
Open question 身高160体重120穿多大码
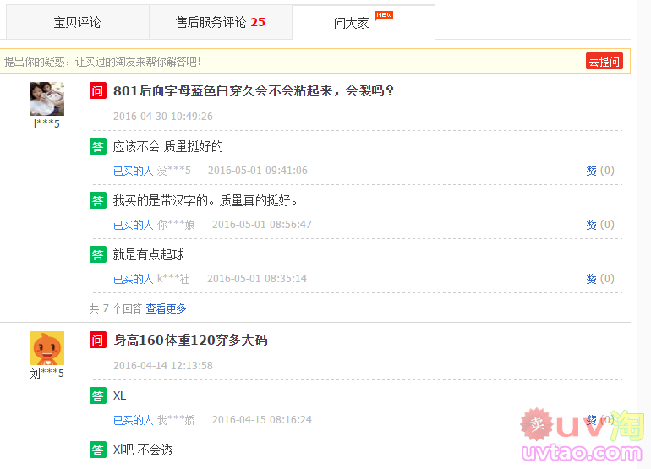(x=190, y=341)
